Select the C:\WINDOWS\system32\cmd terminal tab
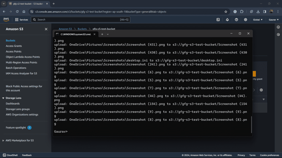 (x=76, y=34)
